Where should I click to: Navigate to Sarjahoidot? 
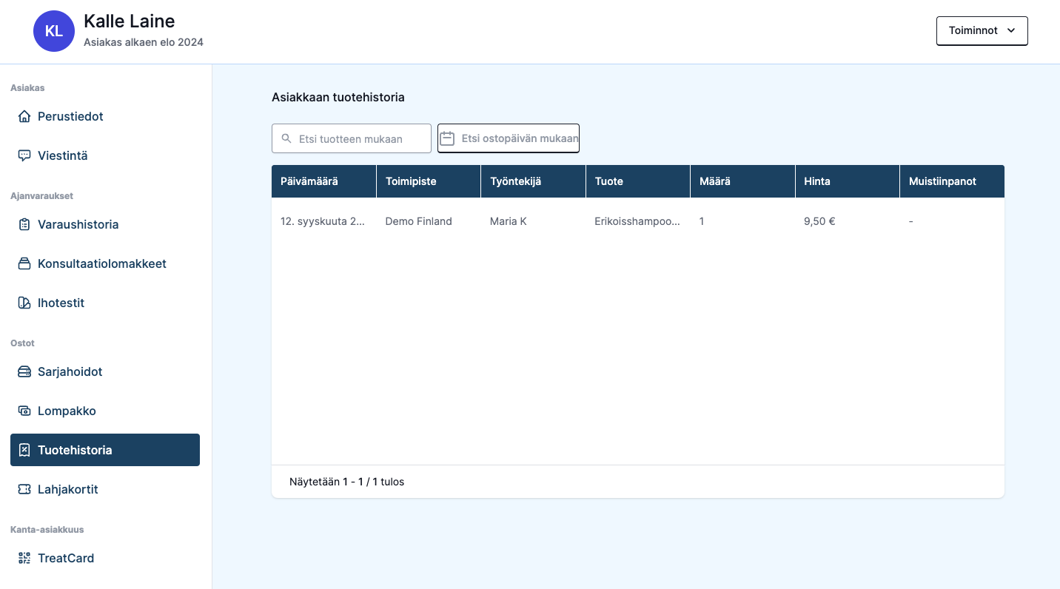click(x=105, y=372)
